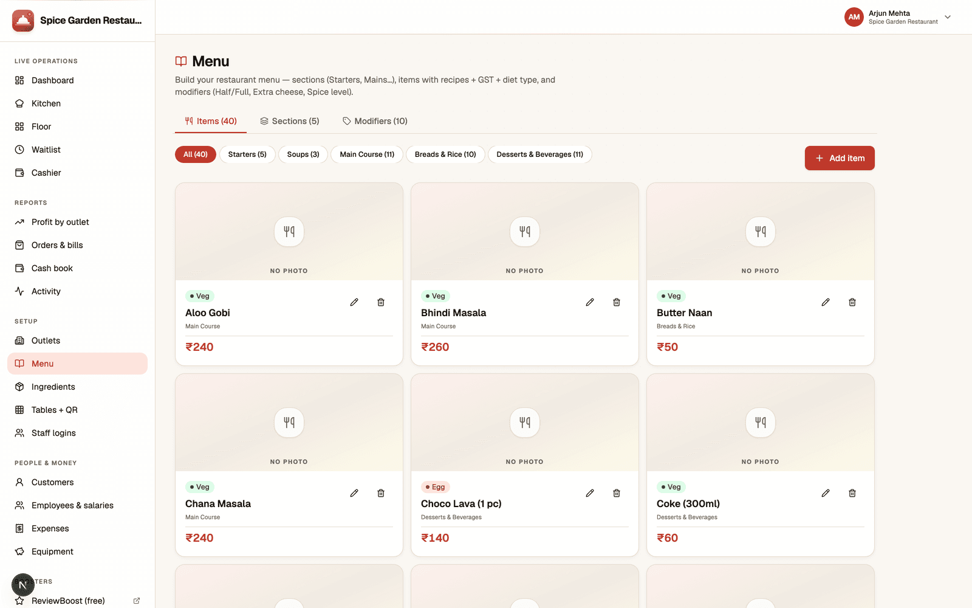
Task: Open ReviewBoost (free) link
Action: [x=77, y=601]
